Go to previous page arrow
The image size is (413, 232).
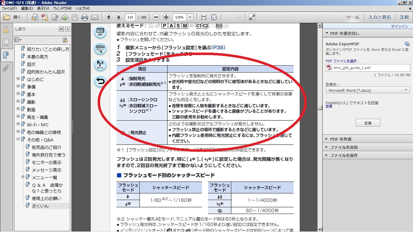108,17
